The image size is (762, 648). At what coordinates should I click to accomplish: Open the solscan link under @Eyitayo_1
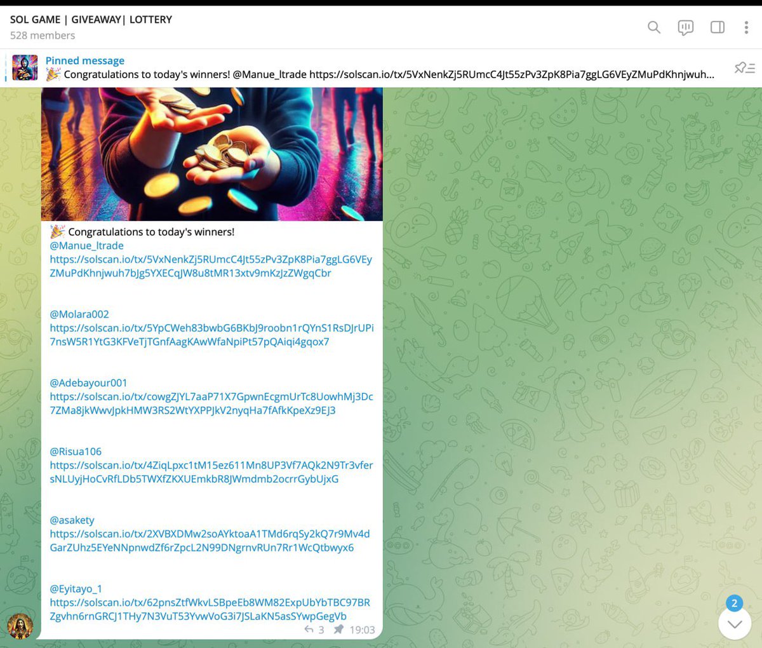pyautogui.click(x=210, y=609)
